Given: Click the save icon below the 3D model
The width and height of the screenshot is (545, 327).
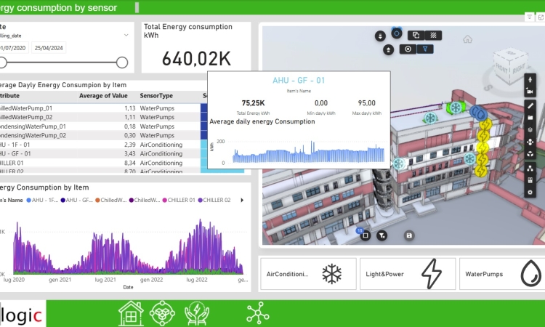Looking at the screenshot, I should pos(410,235).
